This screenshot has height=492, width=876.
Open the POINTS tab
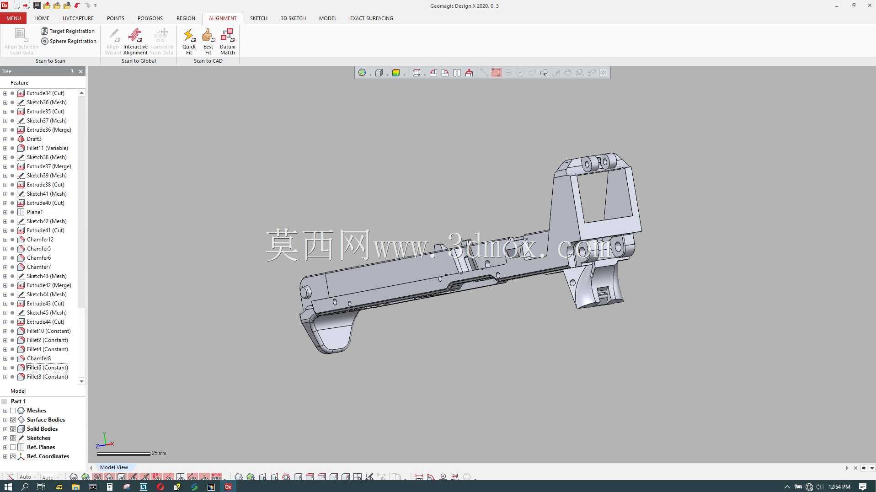click(116, 18)
